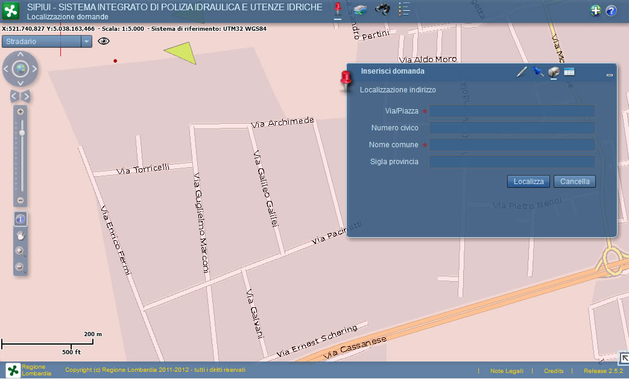Image resolution: width=629 pixels, height=379 pixels.
Task: Click the Nome comune input field
Action: pos(512,145)
